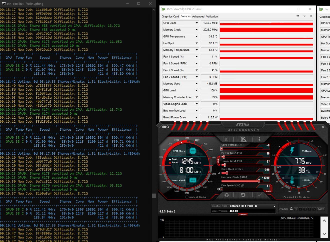
Task: Select profile slot 1
Action: [x=296, y=209]
